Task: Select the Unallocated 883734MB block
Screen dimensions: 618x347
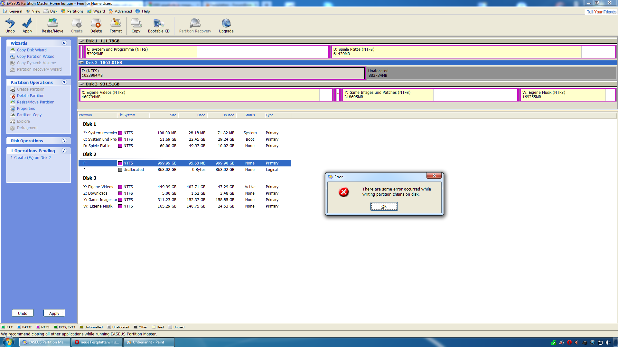Action: pyautogui.click(x=492, y=73)
